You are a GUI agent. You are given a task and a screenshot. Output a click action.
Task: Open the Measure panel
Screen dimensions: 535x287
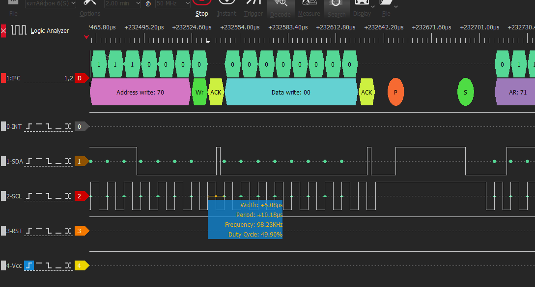pyautogui.click(x=309, y=7)
